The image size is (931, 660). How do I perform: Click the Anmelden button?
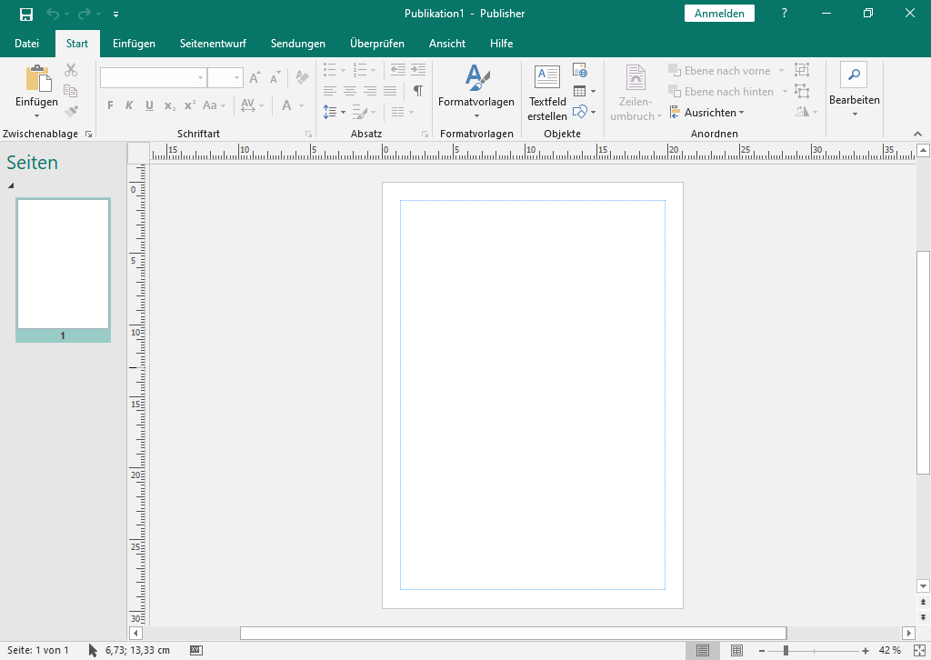tap(719, 14)
